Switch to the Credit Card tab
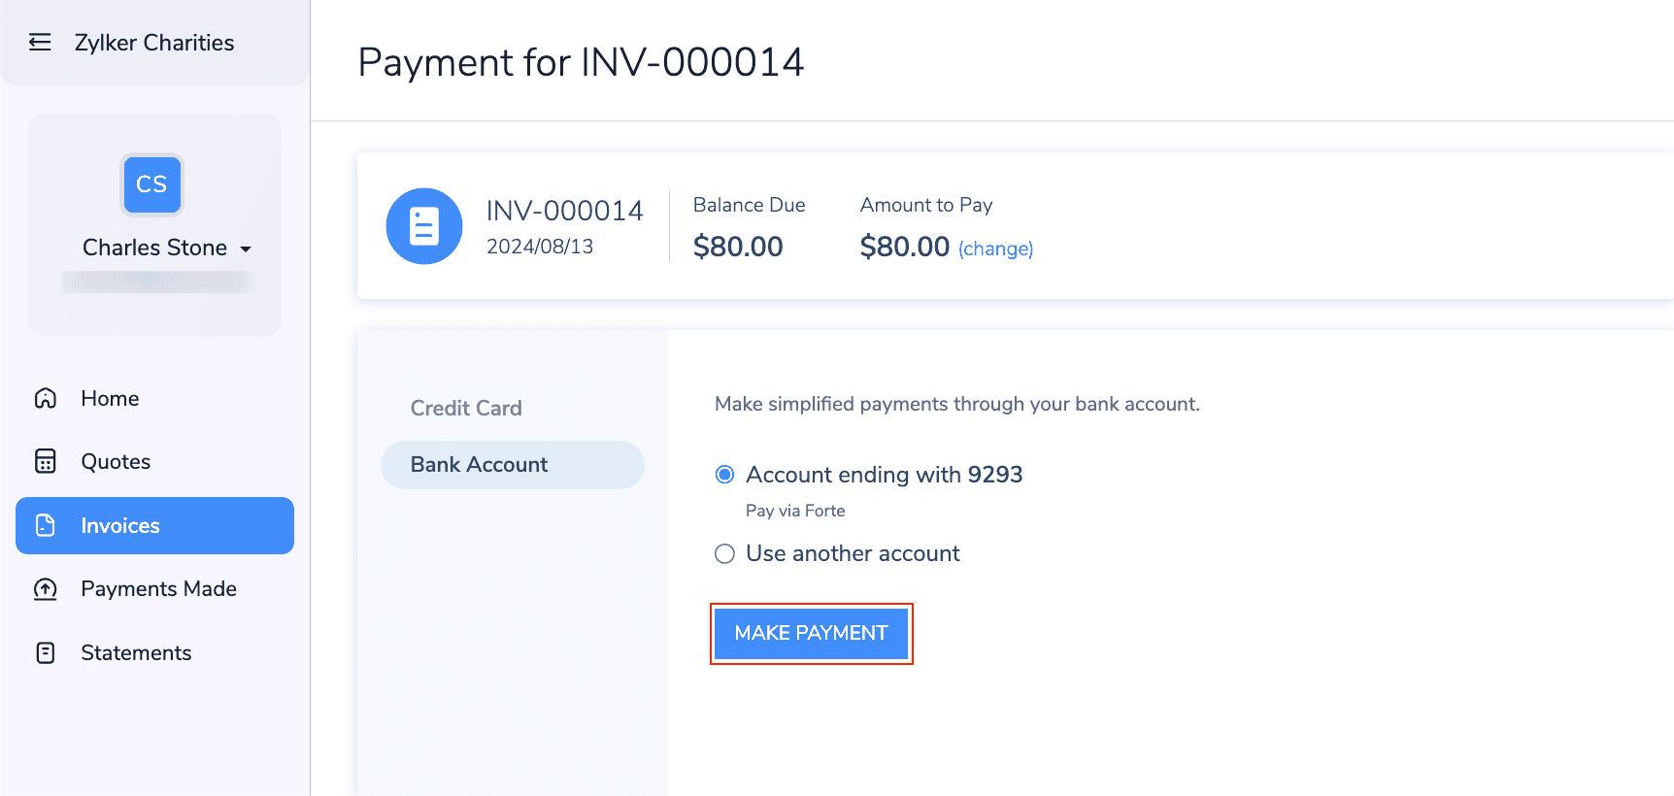 (x=466, y=408)
